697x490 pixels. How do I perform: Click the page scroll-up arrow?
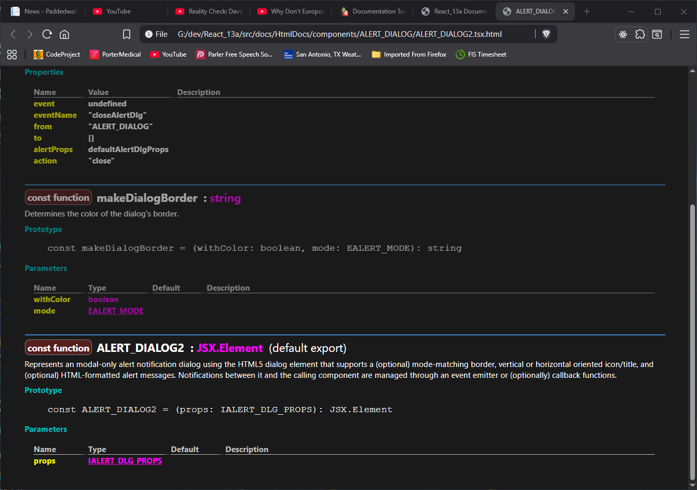pyautogui.click(x=692, y=71)
